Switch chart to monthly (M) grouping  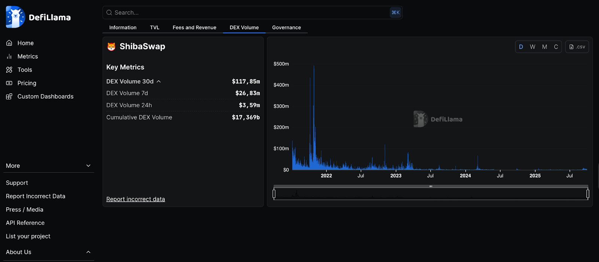[x=544, y=47]
